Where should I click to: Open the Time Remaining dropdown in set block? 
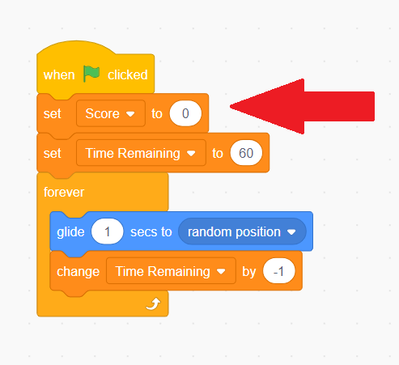[x=141, y=153]
